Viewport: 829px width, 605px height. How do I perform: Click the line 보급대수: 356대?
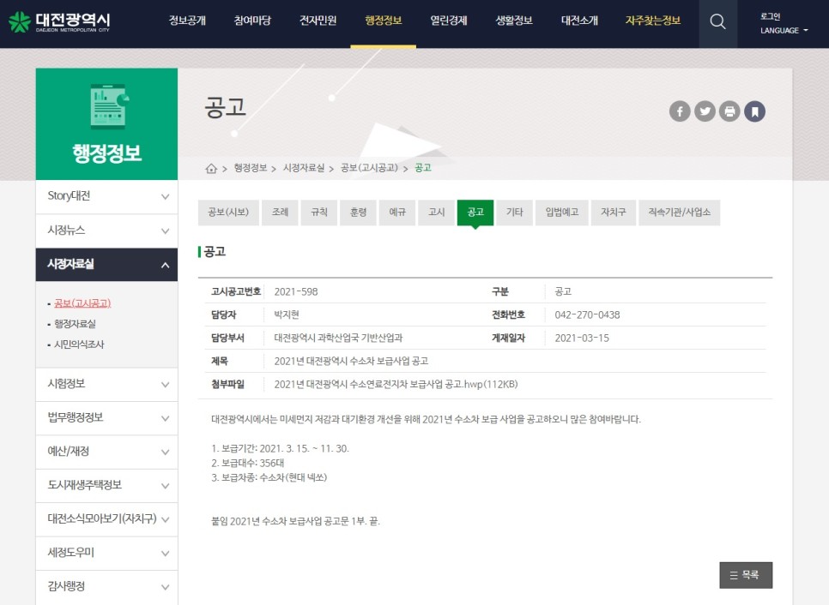click(x=248, y=463)
